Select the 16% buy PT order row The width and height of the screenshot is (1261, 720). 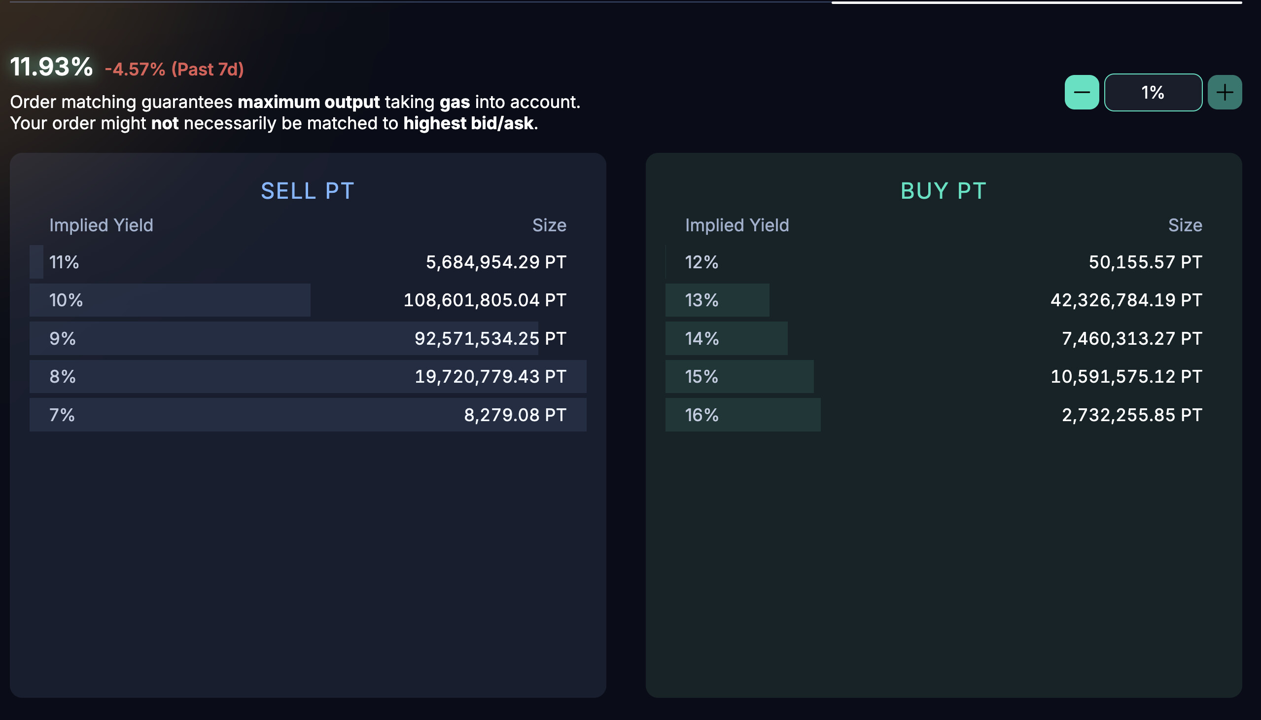(944, 415)
